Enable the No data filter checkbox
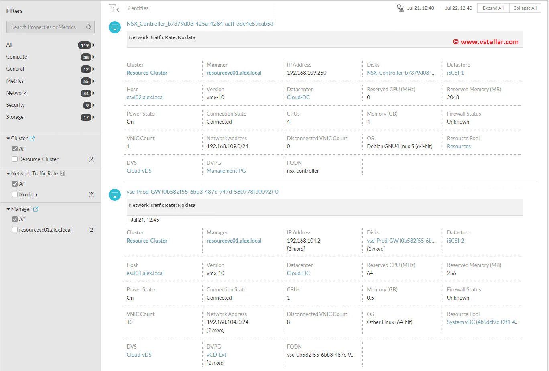This screenshot has height=371, width=549. click(x=15, y=194)
